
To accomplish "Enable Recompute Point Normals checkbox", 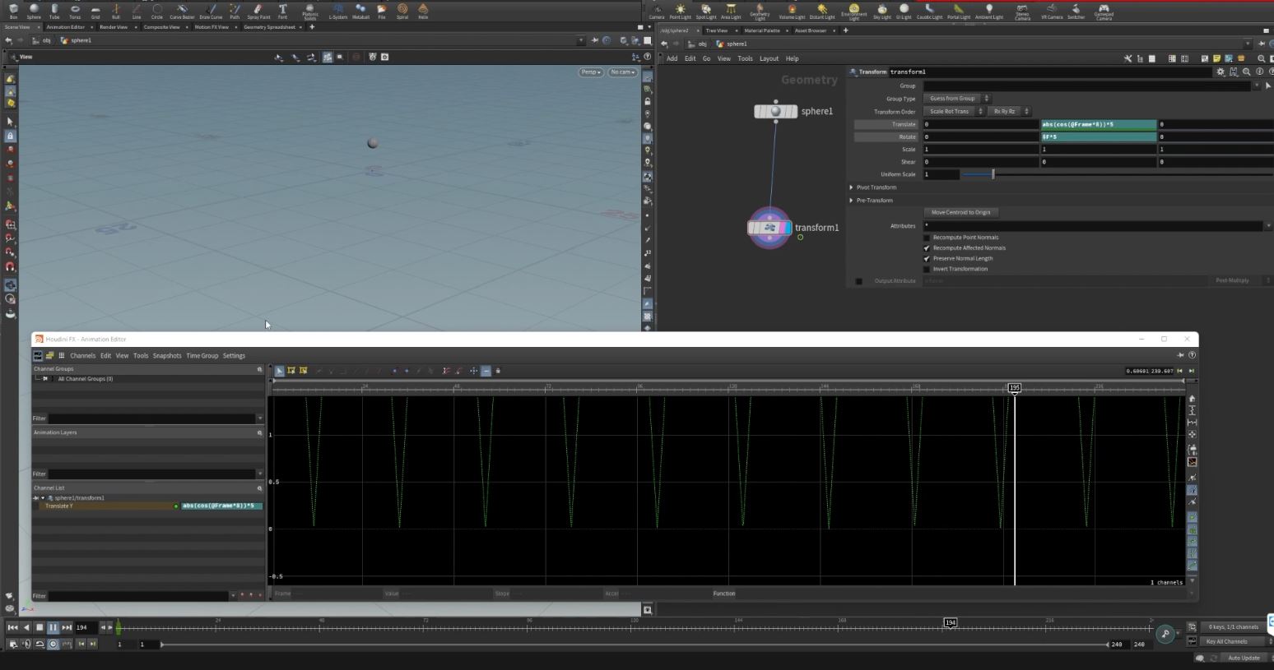I will [927, 238].
